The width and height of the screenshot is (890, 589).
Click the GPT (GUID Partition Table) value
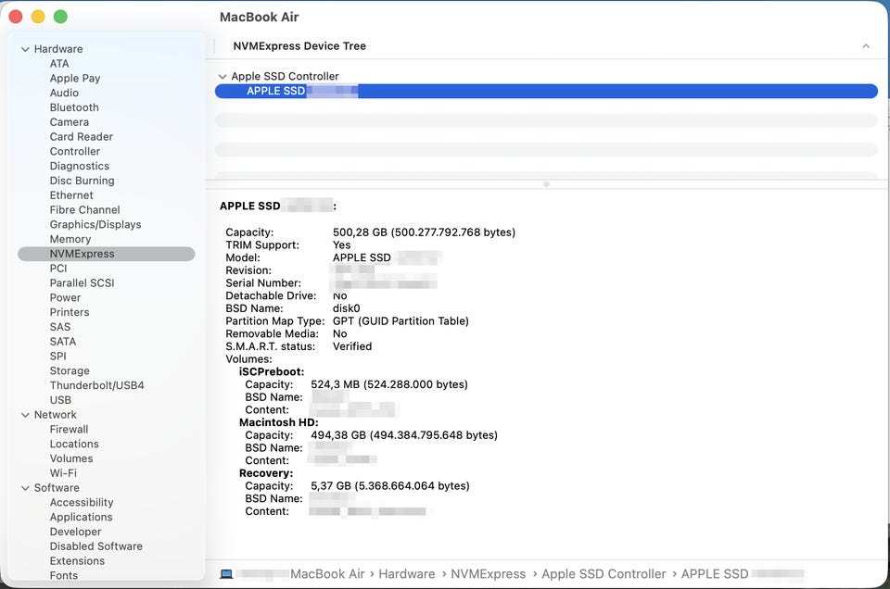400,321
